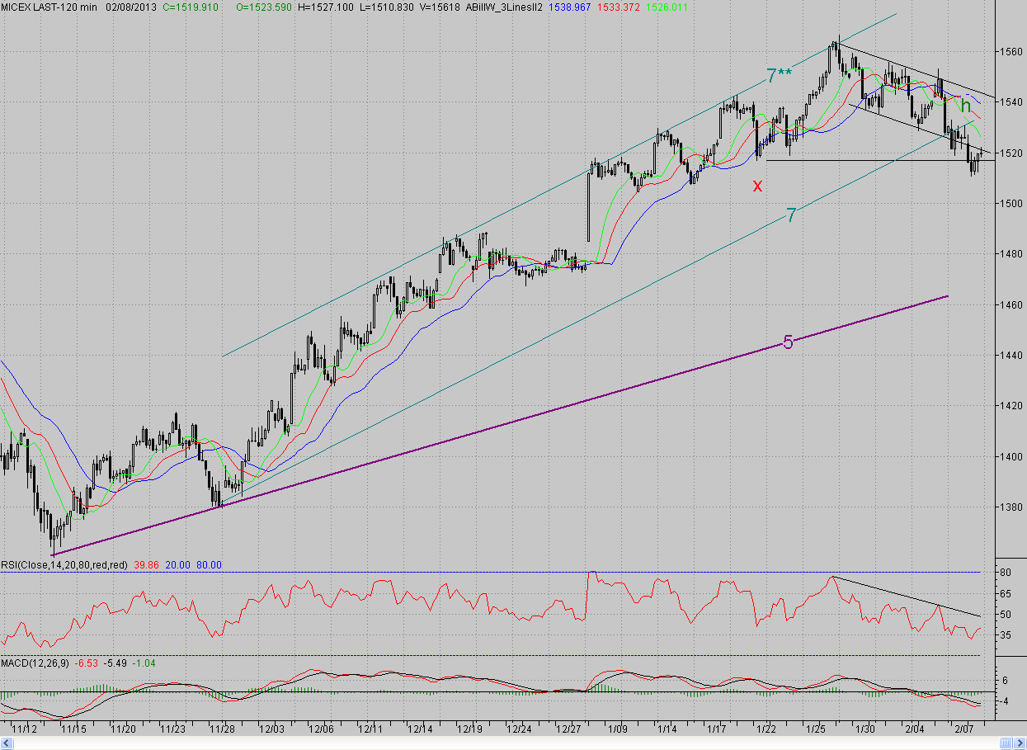The height and width of the screenshot is (750, 1027).
Task: Click the open value 'O=1523.590'
Action: [x=264, y=7]
